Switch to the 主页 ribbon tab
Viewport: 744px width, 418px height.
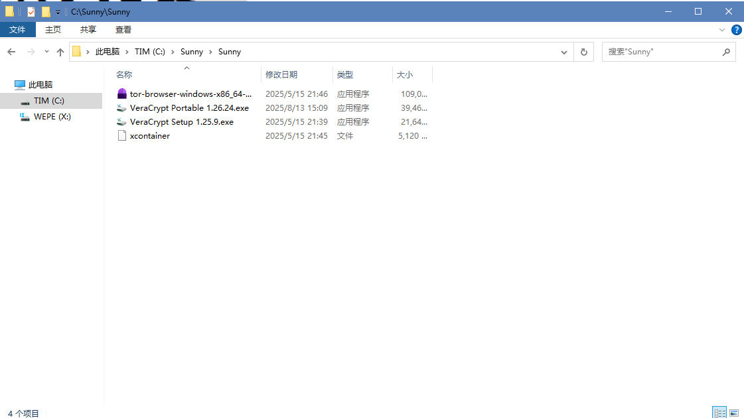click(x=52, y=29)
